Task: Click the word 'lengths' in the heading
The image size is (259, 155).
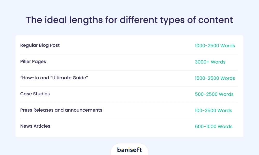Action: tap(86, 20)
